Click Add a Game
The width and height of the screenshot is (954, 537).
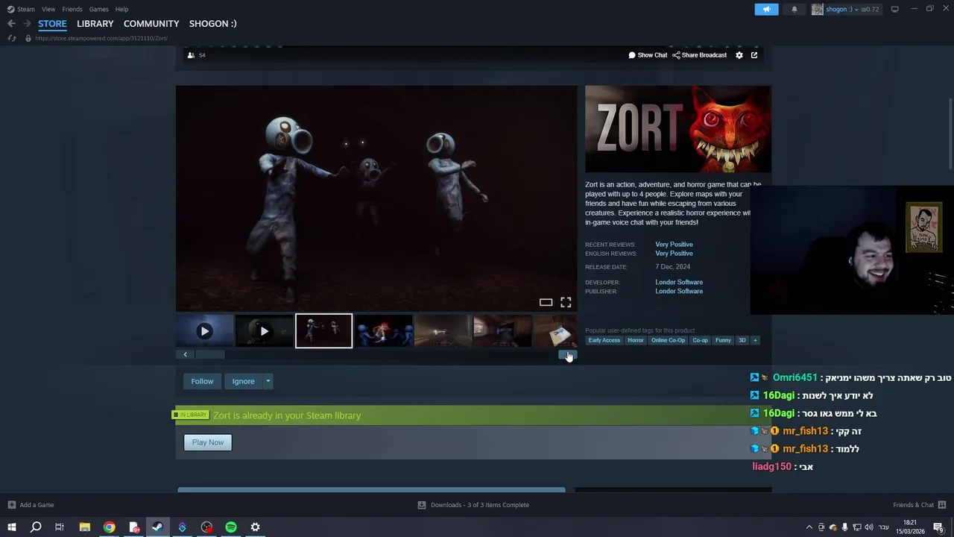coord(31,505)
